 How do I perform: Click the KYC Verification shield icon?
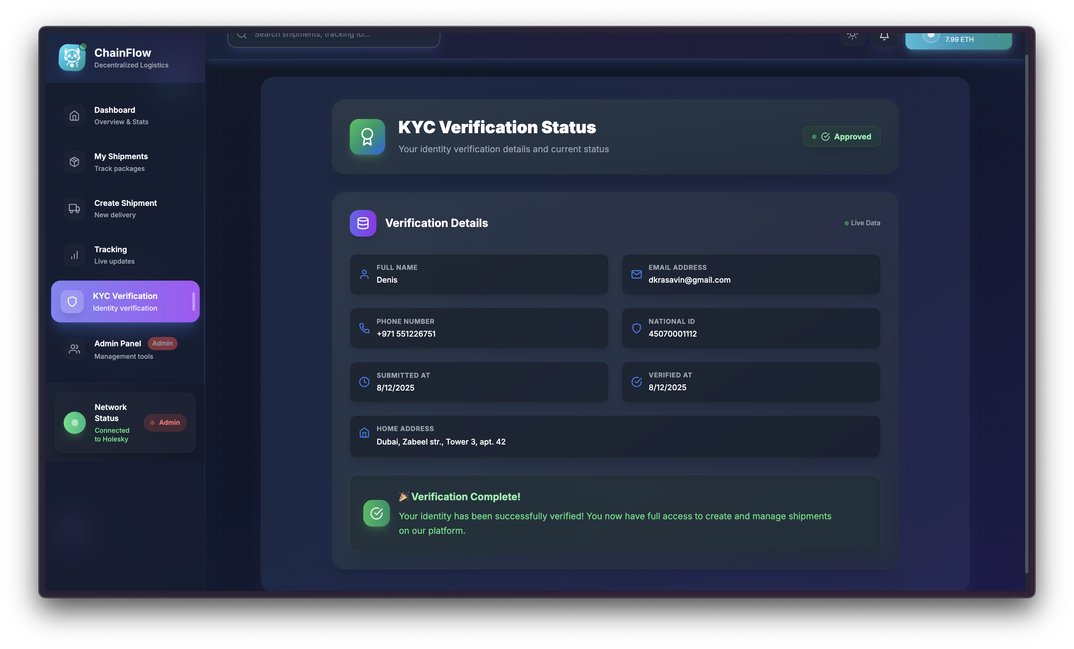[72, 302]
